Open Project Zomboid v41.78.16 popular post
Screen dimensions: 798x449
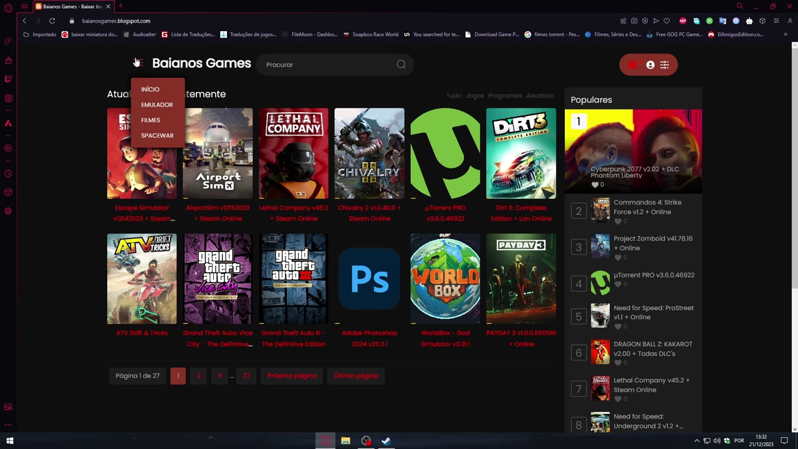click(x=653, y=243)
